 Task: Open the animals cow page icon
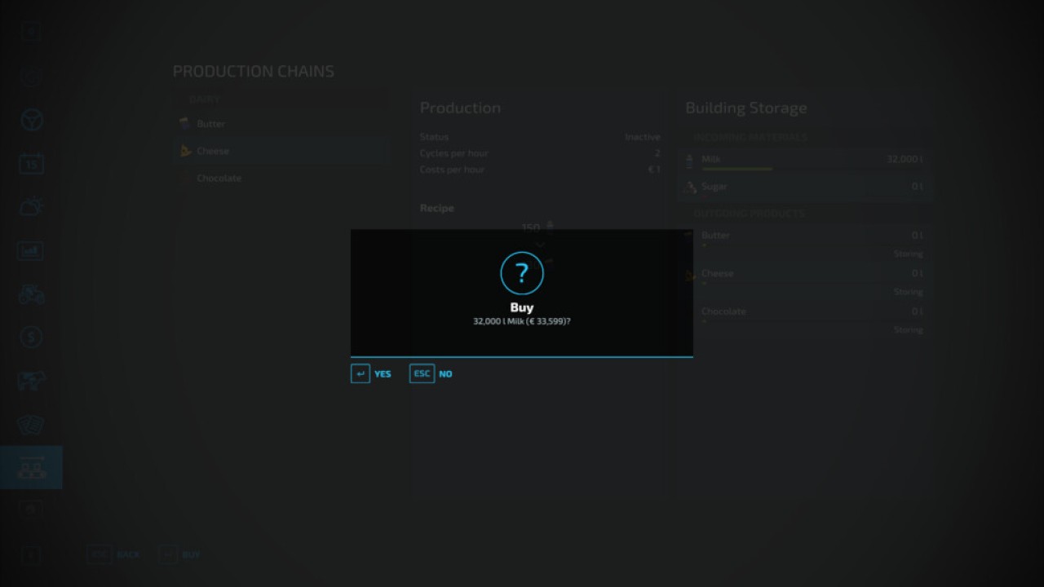31,381
